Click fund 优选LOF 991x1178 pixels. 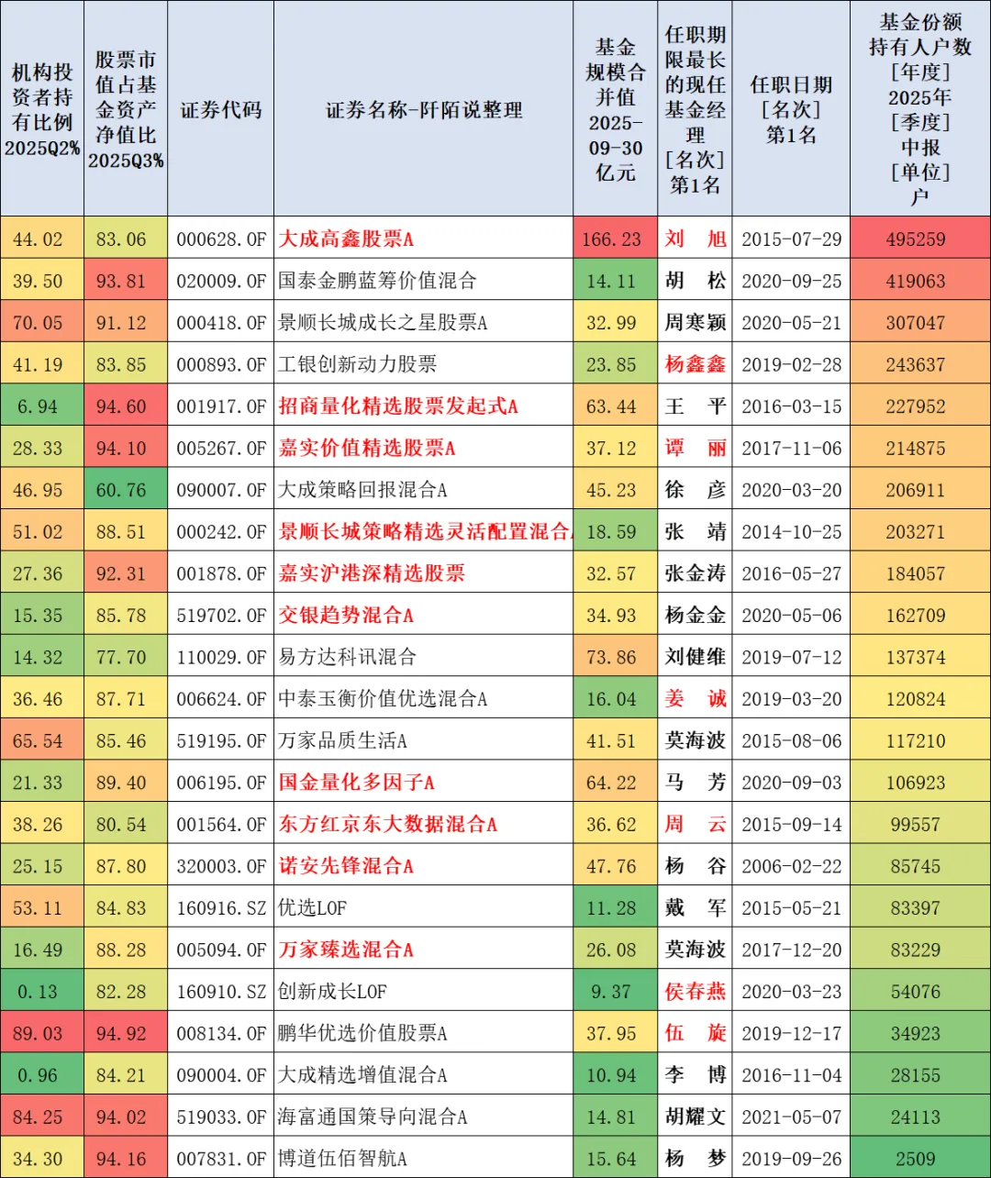(313, 908)
